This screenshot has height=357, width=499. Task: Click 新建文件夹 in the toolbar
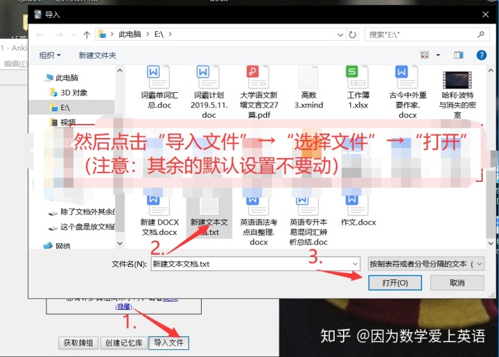[x=98, y=55]
